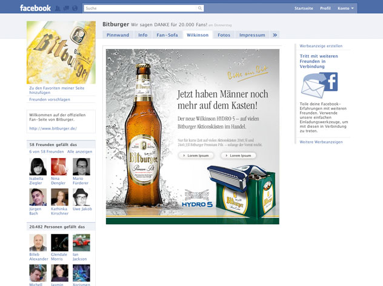Screen dimensions: 383x286
Task: Open the Fan-Sofa tab
Action: pyautogui.click(x=167, y=35)
